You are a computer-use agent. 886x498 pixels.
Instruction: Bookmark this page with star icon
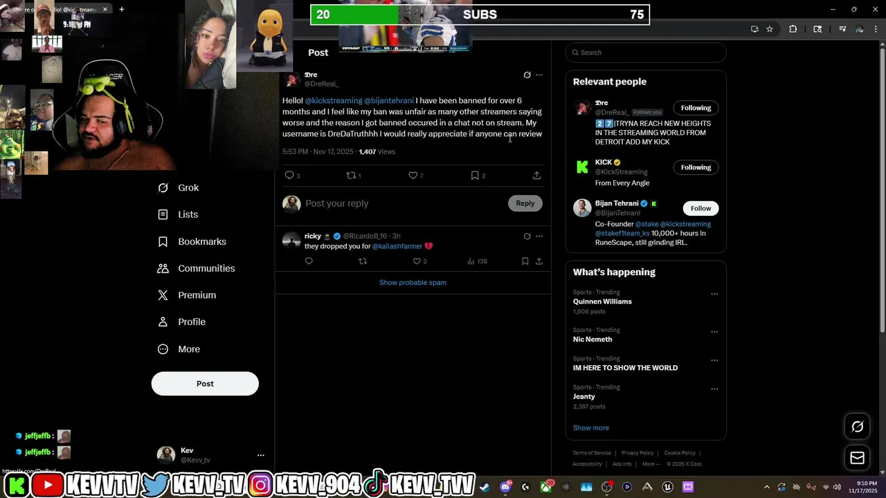click(x=770, y=29)
